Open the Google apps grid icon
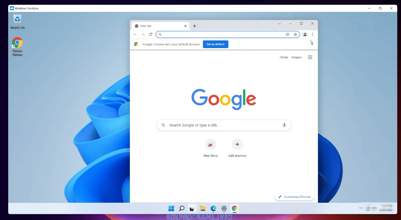 [x=310, y=57]
